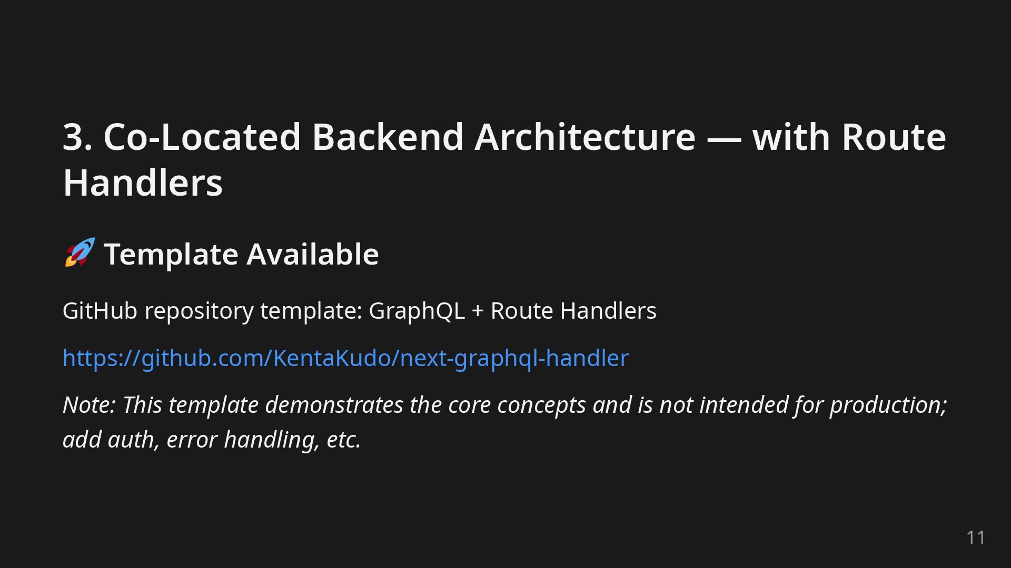Click the word Architecture in the title
This screenshot has width=1011, height=568.
pos(585,137)
